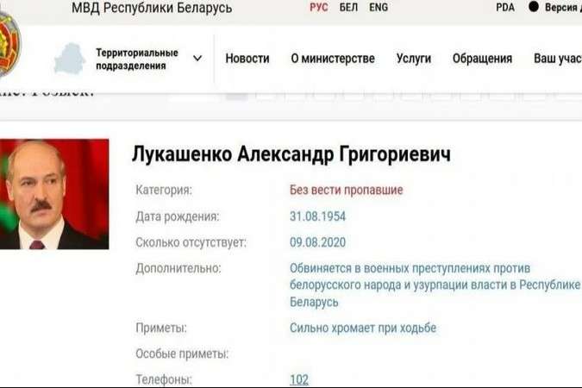Select Обращения in the navigation bar
Viewport: 582px width, 388px height.
(482, 59)
